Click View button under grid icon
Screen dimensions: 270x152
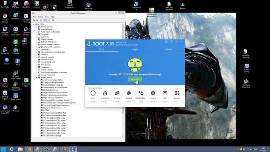177,102
